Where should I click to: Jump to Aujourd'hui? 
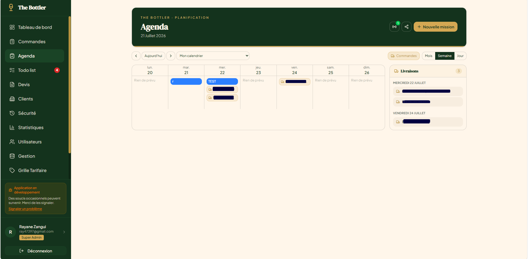point(153,56)
